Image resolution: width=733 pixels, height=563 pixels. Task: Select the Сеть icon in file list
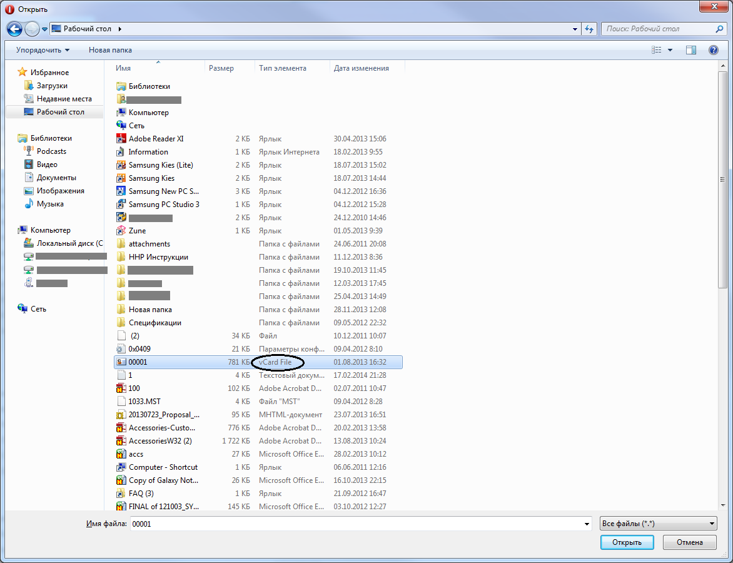(121, 125)
